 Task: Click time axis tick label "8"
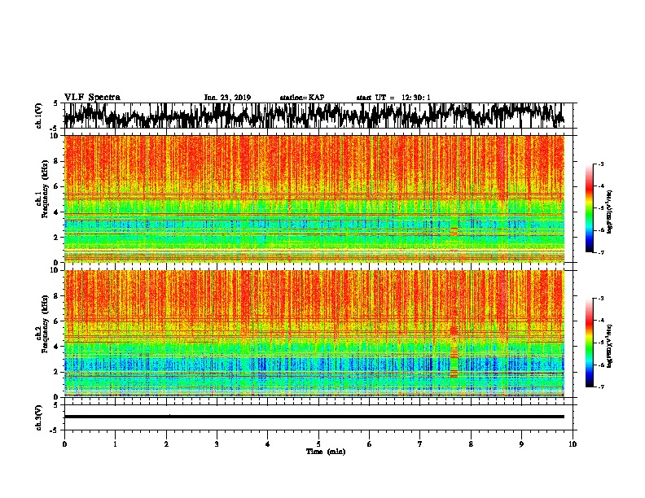tap(471, 443)
